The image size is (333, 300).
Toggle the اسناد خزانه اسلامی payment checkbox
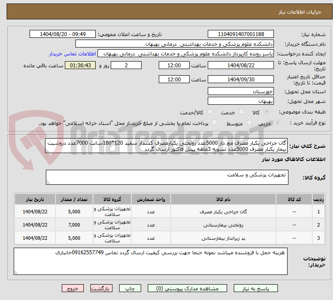coord(215,122)
